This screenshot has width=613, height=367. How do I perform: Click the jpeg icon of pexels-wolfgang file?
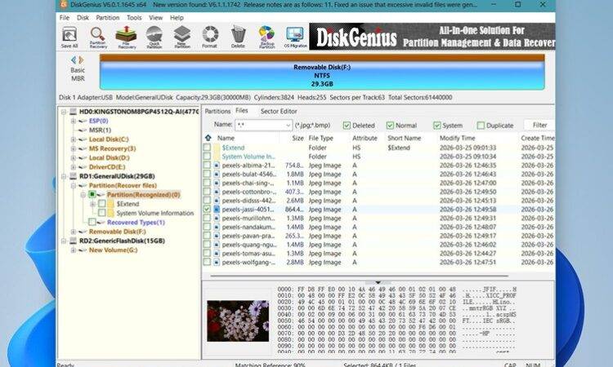217,263
